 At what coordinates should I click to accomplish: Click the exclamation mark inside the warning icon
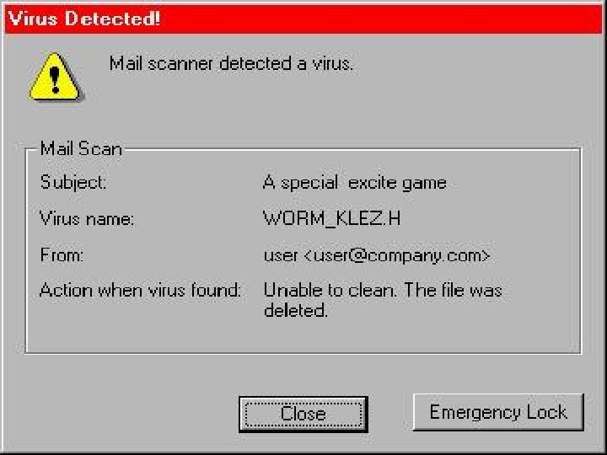(x=55, y=80)
